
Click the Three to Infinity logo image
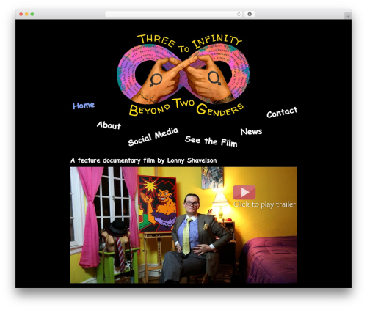(x=183, y=75)
